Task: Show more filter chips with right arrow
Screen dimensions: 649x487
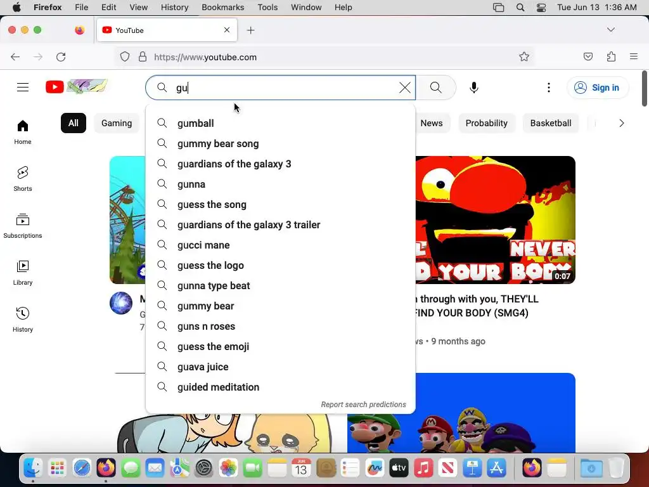Action: coord(621,123)
